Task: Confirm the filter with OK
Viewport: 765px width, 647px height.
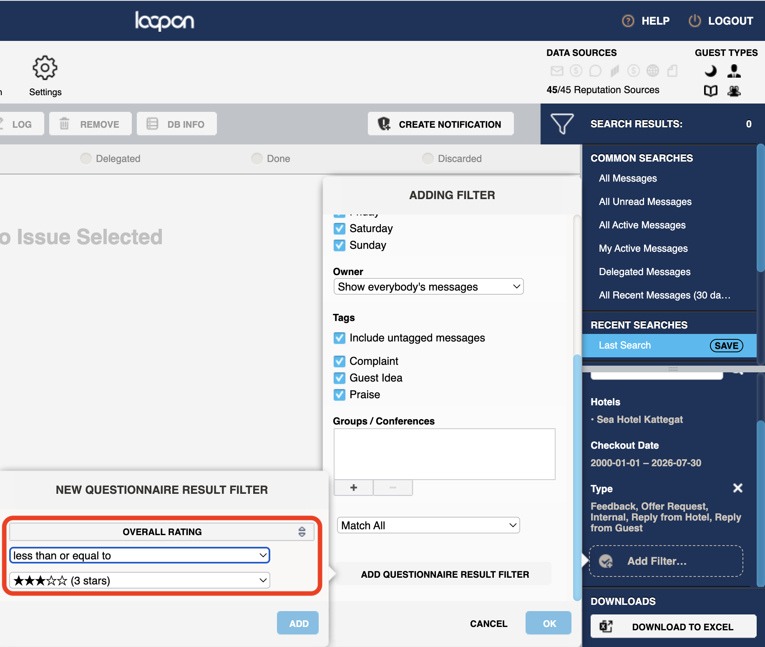Action: point(549,623)
